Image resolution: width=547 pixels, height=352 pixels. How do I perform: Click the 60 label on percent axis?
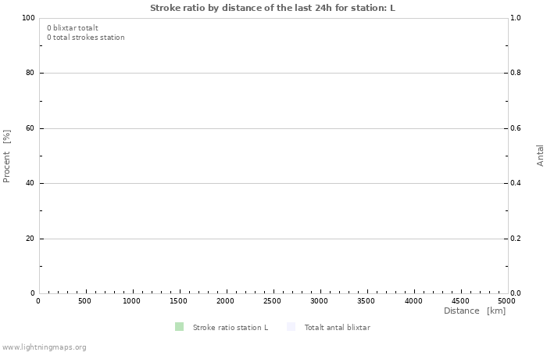pyautogui.click(x=30, y=128)
